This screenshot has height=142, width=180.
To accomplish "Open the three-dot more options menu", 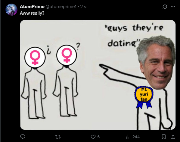I will (x=173, y=7).
